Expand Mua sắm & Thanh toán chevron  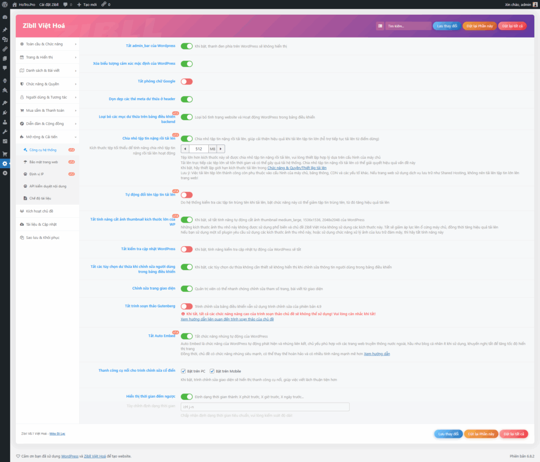[x=75, y=111]
